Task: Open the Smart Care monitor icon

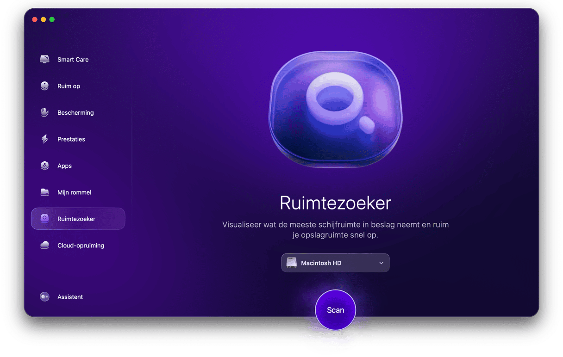Action: (x=44, y=59)
